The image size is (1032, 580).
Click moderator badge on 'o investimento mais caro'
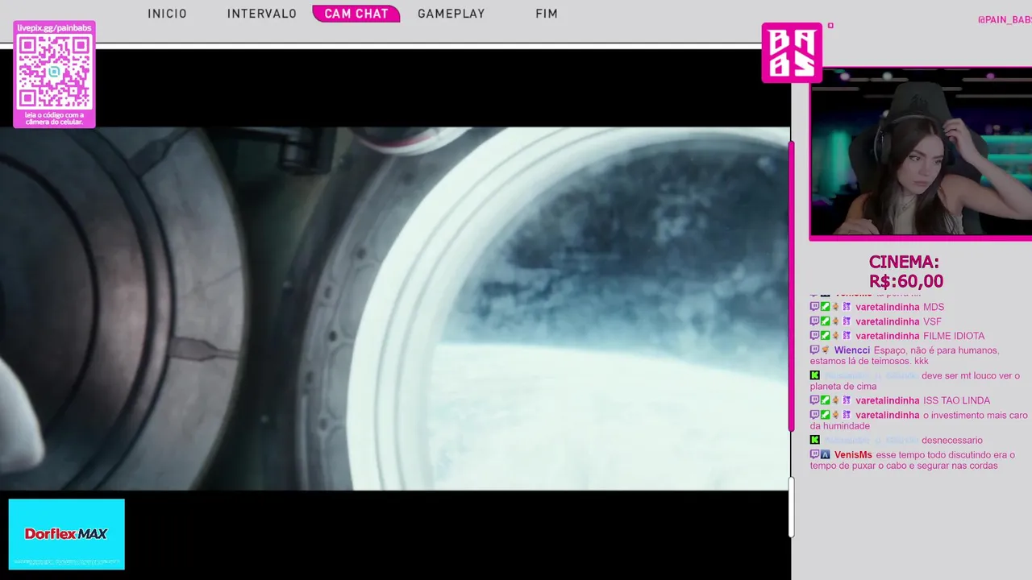click(826, 415)
